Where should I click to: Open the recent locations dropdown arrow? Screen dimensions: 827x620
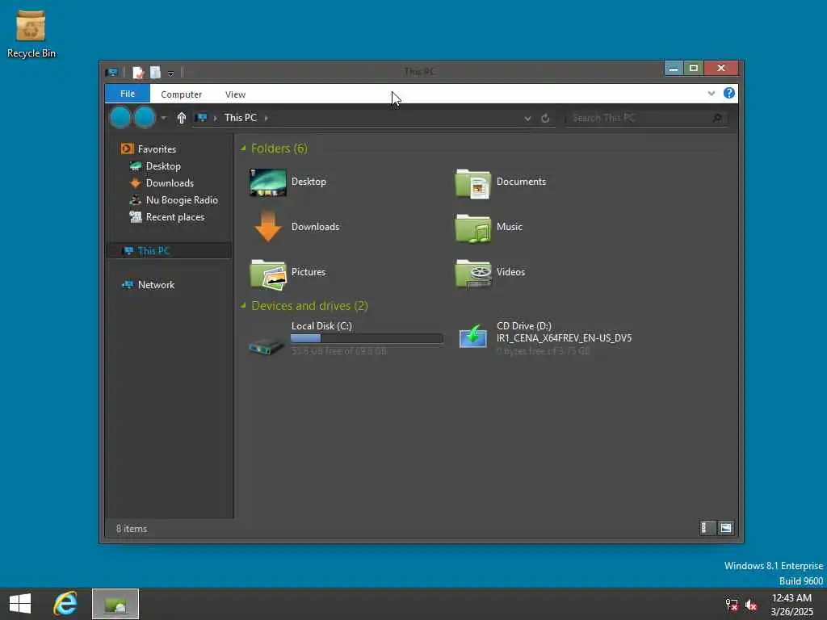163,118
